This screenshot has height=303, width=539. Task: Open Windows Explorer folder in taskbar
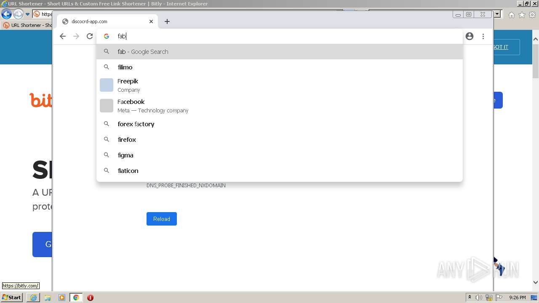(48, 298)
